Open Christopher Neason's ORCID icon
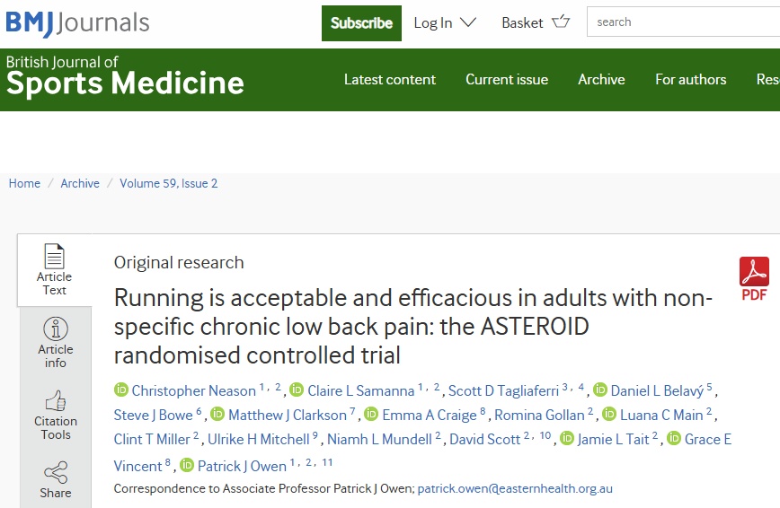Viewport: 780px width, 508px height. [x=121, y=390]
